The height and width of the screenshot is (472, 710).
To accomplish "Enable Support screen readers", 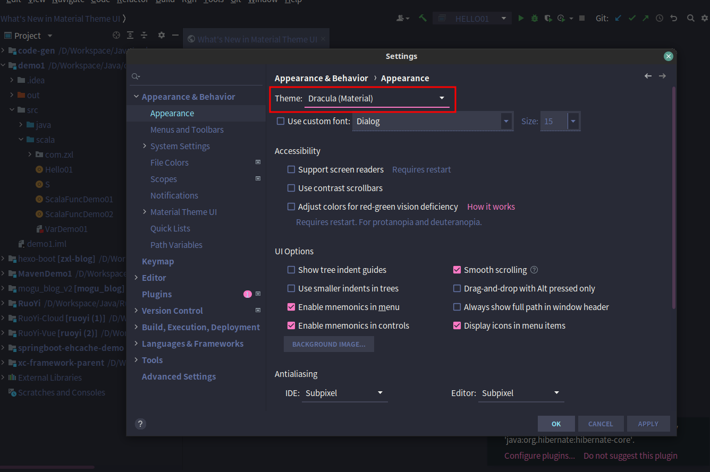I will click(x=291, y=169).
